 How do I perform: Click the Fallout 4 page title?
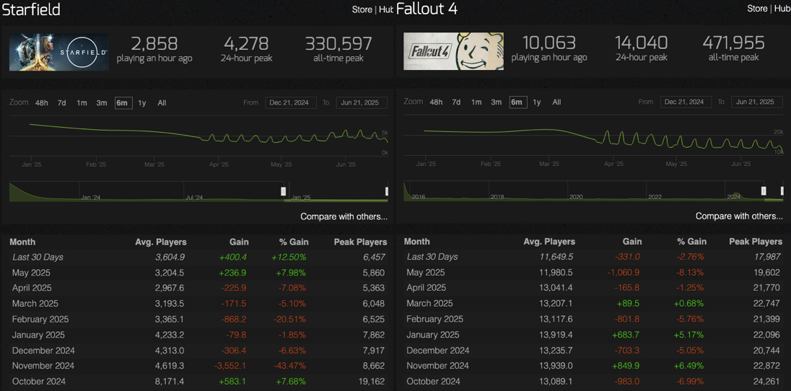[x=427, y=9]
